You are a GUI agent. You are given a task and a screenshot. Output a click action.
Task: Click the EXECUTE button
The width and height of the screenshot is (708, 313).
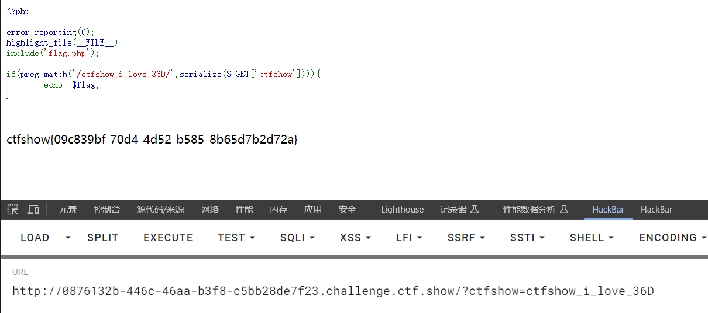point(168,238)
